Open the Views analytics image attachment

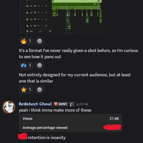click(70, 123)
